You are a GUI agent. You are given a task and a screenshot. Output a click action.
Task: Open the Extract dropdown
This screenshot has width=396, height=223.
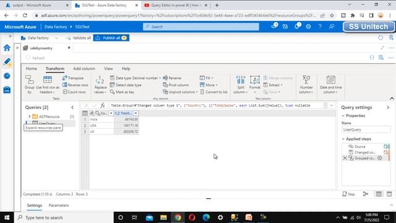click(x=273, y=85)
